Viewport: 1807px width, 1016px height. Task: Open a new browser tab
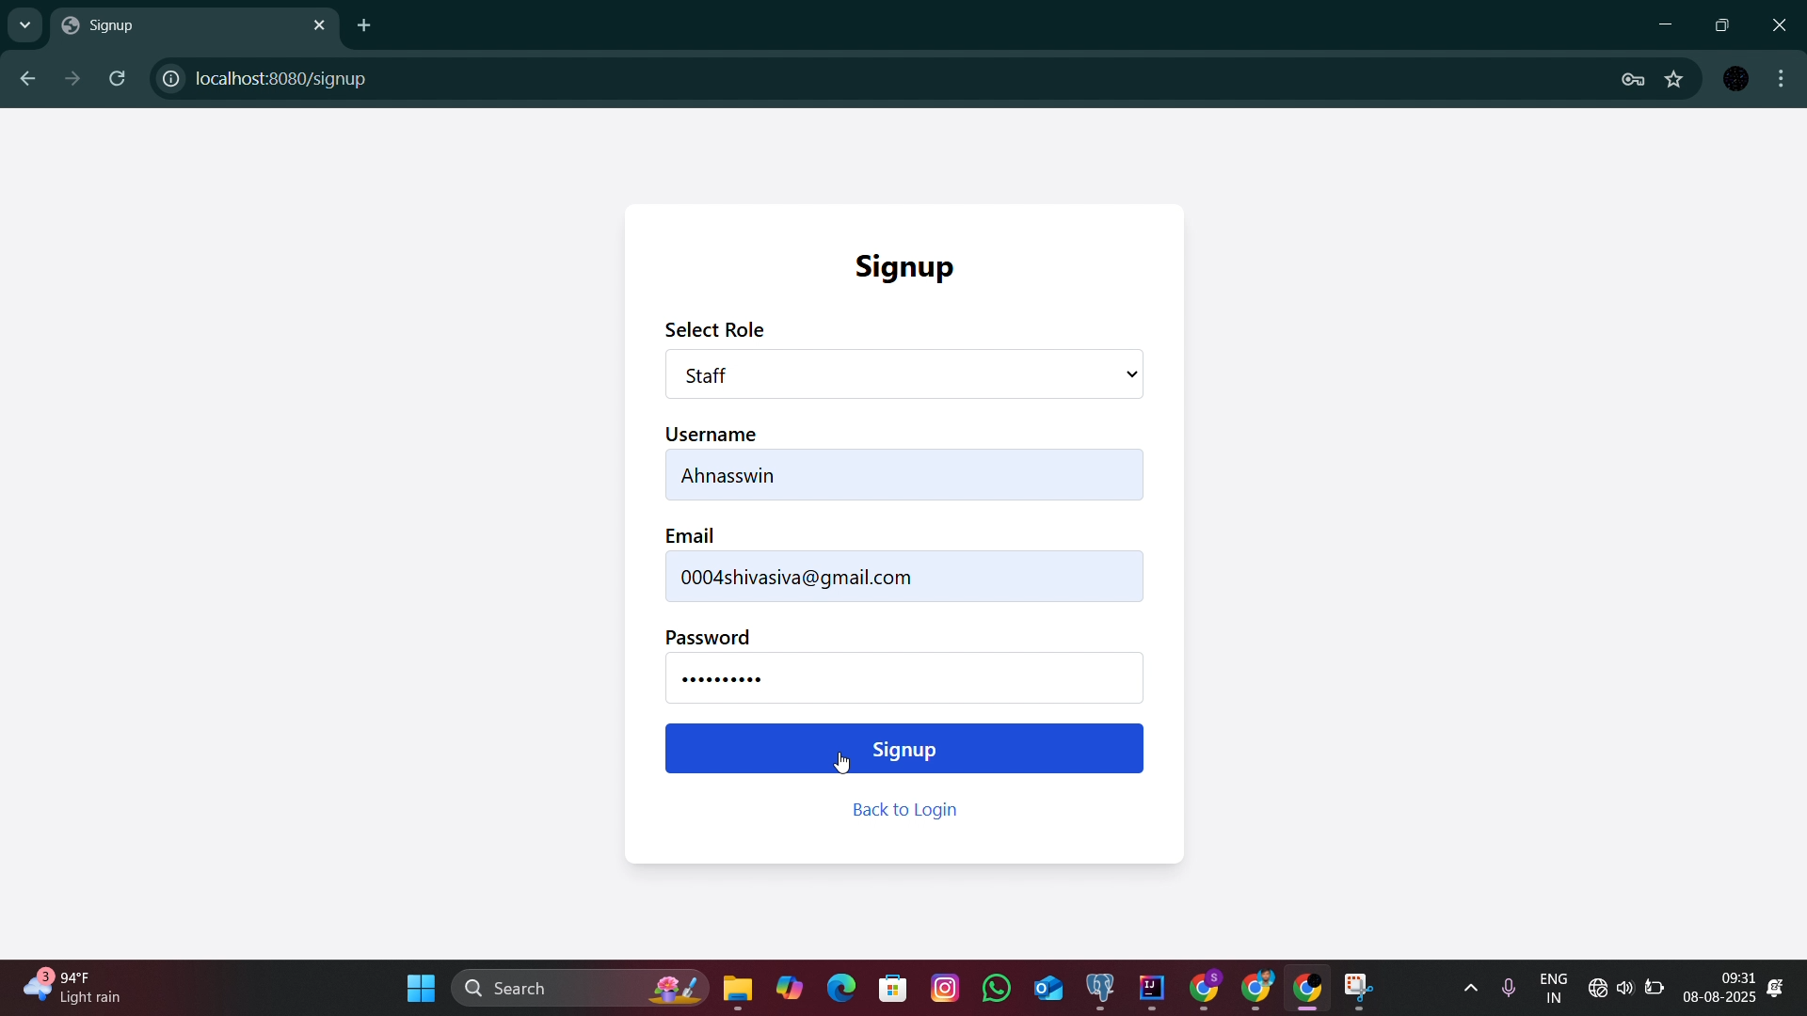[x=365, y=25]
